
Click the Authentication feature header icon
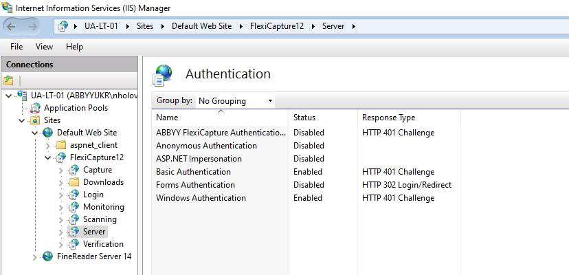click(x=162, y=75)
